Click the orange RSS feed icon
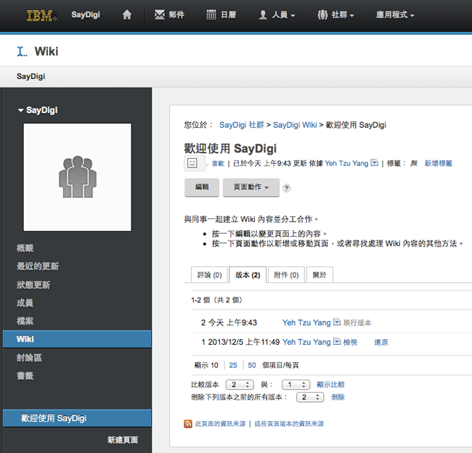Viewport: 472px width, 453px height. pos(188,423)
